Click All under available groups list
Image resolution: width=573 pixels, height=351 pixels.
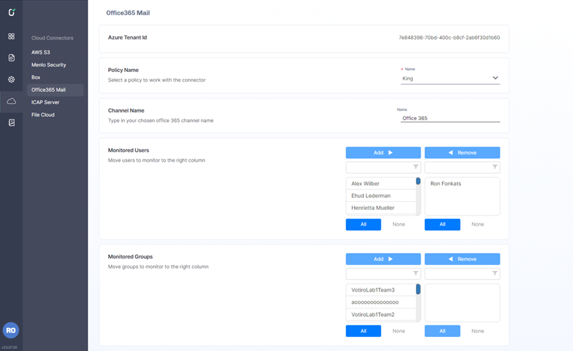(363, 331)
